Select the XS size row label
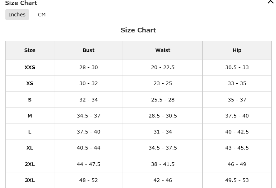The height and width of the screenshot is (188, 276). coord(30,83)
